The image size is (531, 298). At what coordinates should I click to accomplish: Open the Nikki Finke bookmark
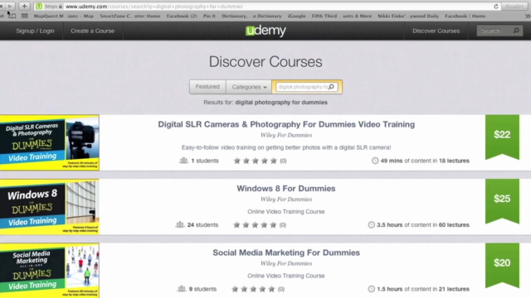(x=408, y=16)
